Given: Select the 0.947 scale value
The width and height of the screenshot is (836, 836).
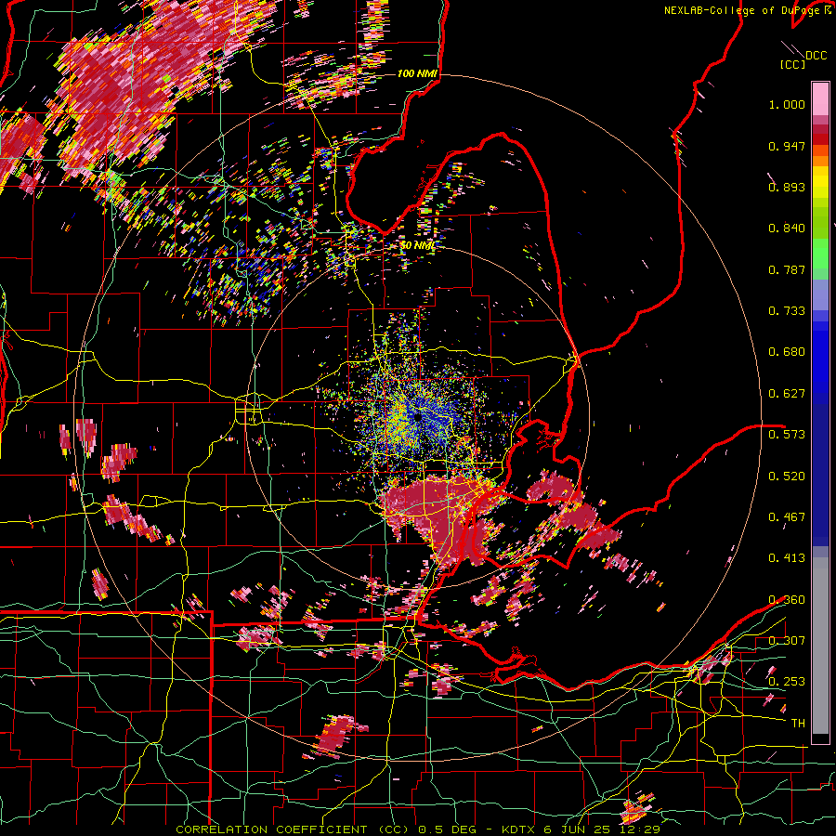Looking at the screenshot, I should coord(787,146).
